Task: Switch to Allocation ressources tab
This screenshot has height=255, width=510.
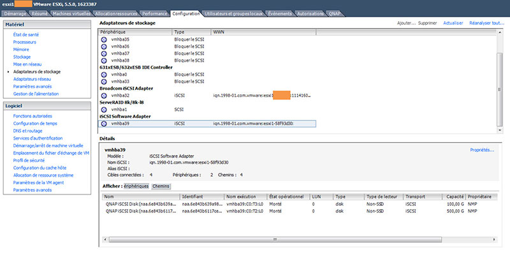Action: [116, 13]
